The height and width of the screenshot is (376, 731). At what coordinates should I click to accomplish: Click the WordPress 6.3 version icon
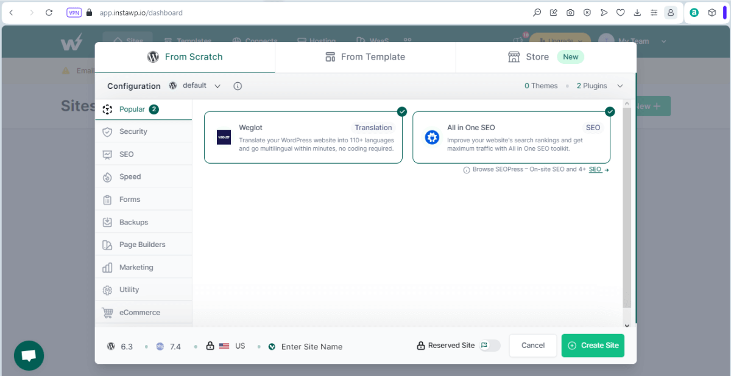[111, 346]
